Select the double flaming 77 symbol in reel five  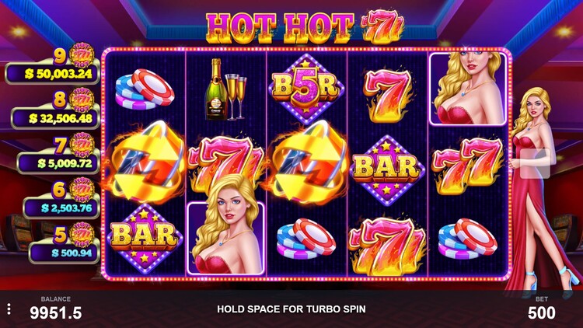469,166
